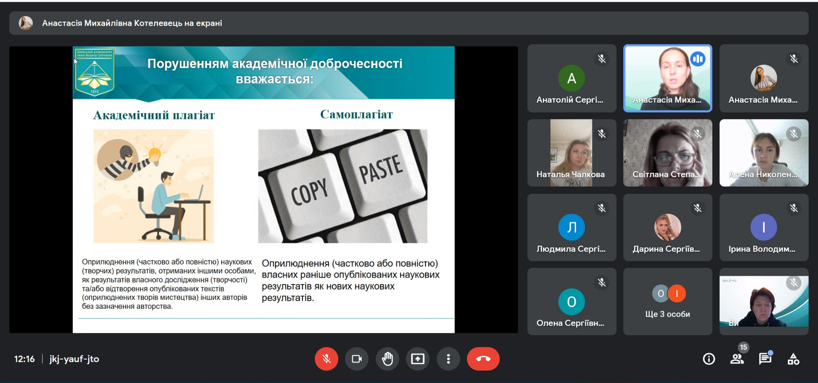Select Анатолій Сергі... participant tile
This screenshot has width=818, height=383.
572,78
